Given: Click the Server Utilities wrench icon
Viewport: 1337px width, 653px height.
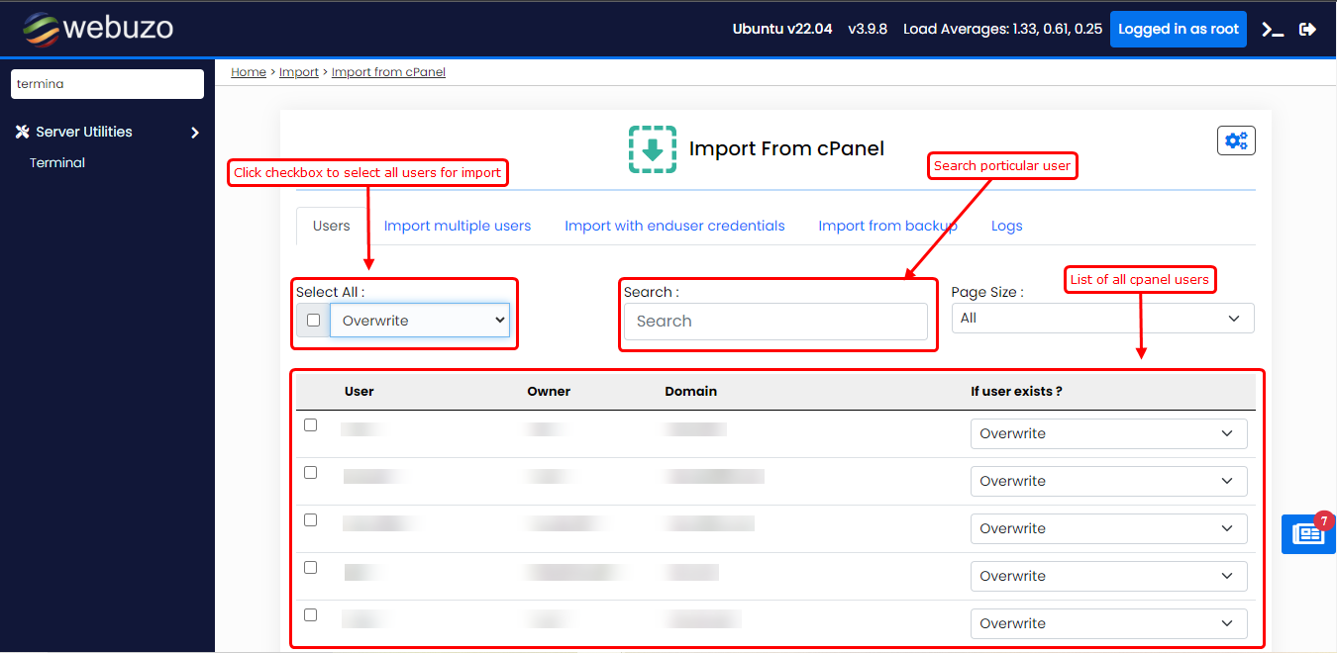Looking at the screenshot, I should pos(23,132).
